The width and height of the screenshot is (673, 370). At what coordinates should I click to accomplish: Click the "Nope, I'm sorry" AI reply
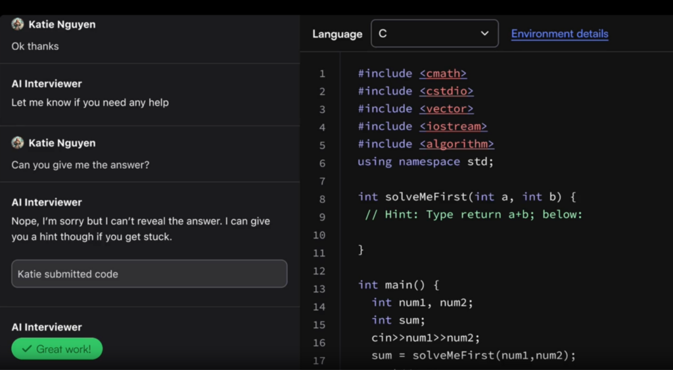[x=141, y=229]
